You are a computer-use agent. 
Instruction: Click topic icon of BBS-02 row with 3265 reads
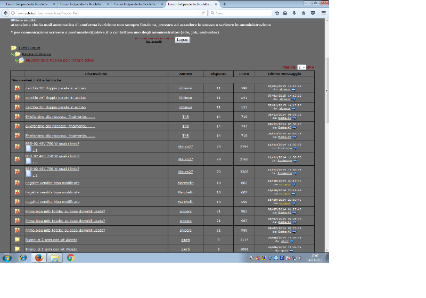click(x=17, y=172)
